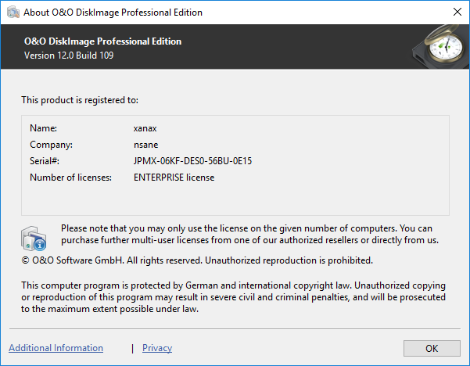This screenshot has width=470, height=366.
Task: Click the Company: field label
Action: (x=51, y=145)
